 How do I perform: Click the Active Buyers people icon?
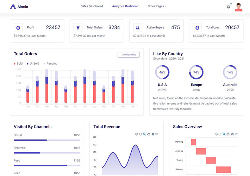tap(138, 27)
